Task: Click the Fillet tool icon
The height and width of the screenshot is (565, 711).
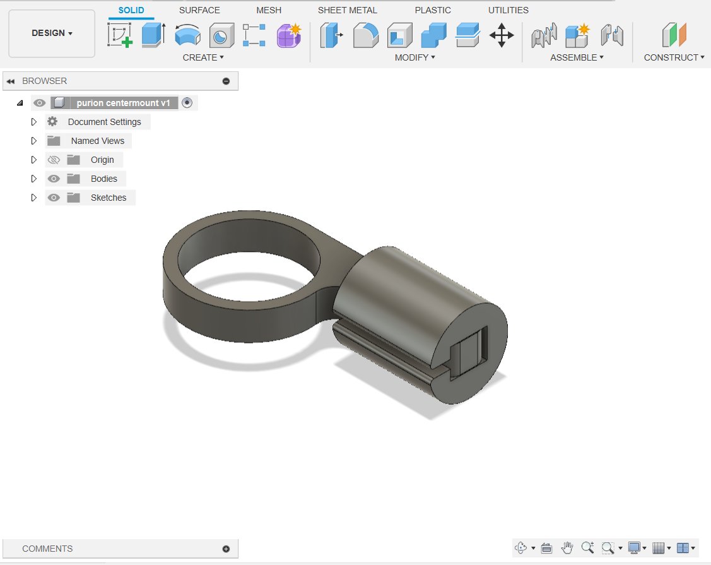Action: (365, 35)
